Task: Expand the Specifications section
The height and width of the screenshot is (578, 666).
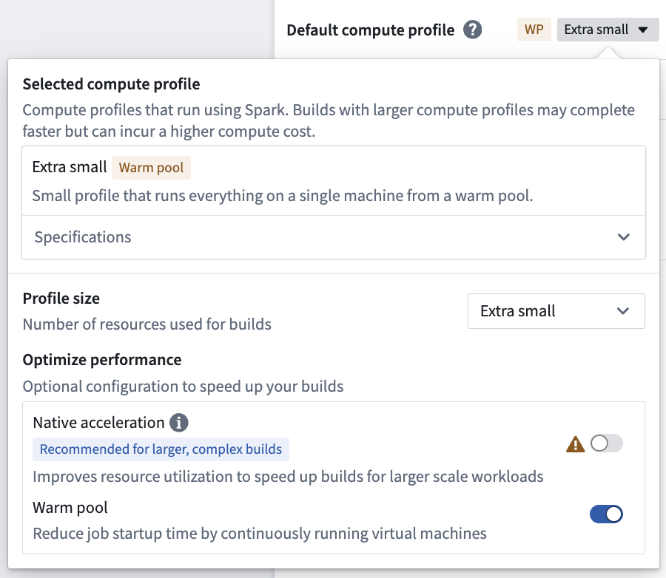Action: [x=82, y=237]
